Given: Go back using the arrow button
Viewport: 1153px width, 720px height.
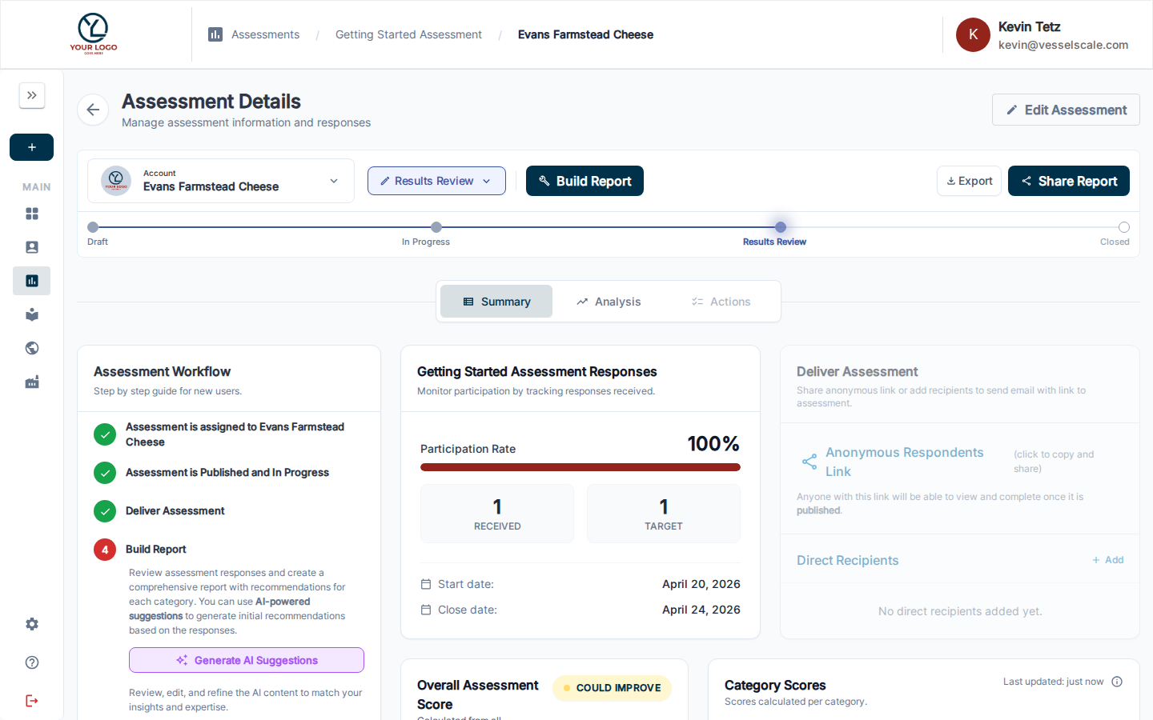Looking at the screenshot, I should tap(93, 110).
